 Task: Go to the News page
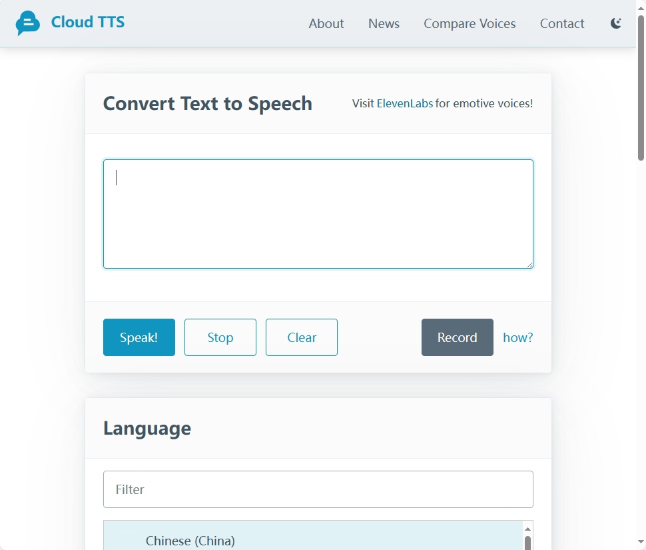pyautogui.click(x=384, y=23)
